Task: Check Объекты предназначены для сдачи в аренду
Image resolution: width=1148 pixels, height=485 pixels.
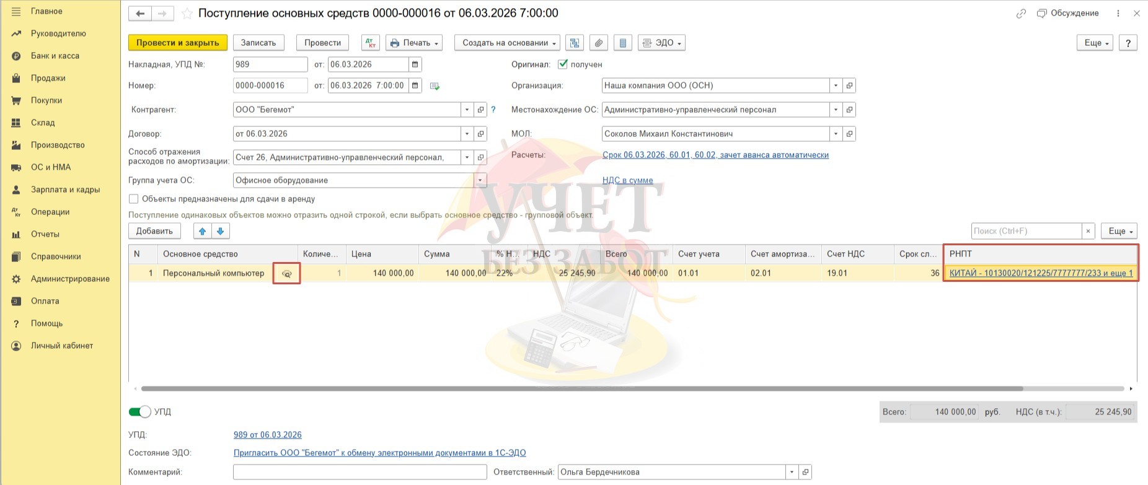Action: (x=133, y=199)
